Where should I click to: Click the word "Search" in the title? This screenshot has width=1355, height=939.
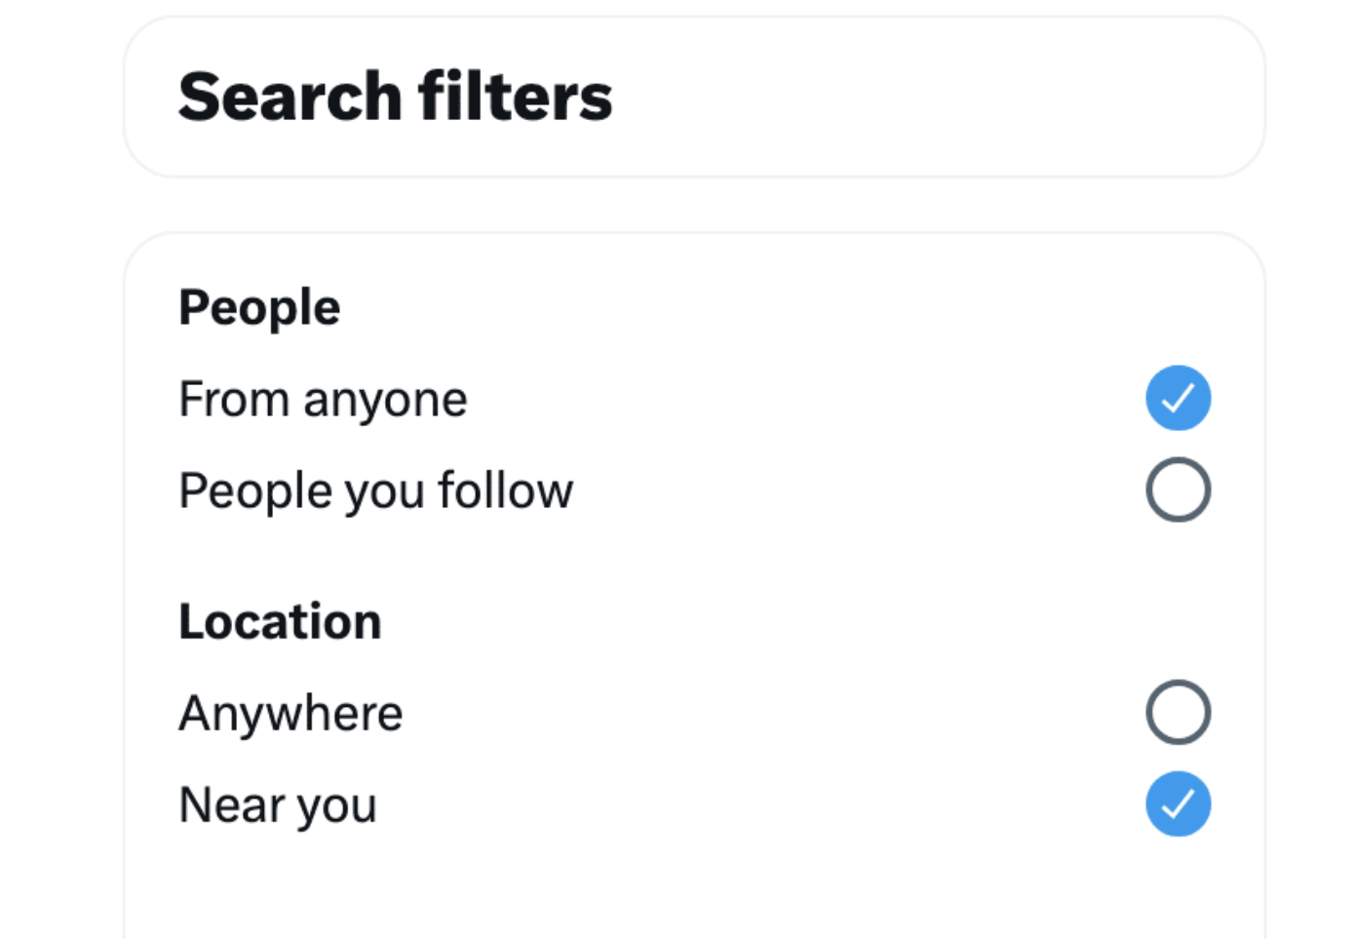290,97
